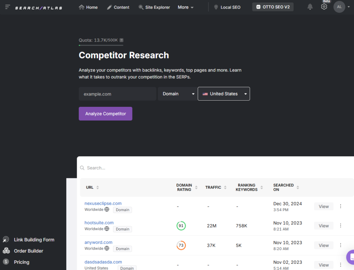Click the 37K traffic value
The image size is (354, 270).
pyautogui.click(x=211, y=245)
